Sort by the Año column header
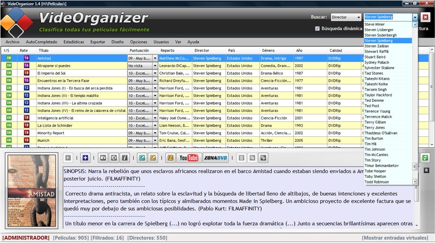Screen dimensions: 435x243 [x=310, y=50]
